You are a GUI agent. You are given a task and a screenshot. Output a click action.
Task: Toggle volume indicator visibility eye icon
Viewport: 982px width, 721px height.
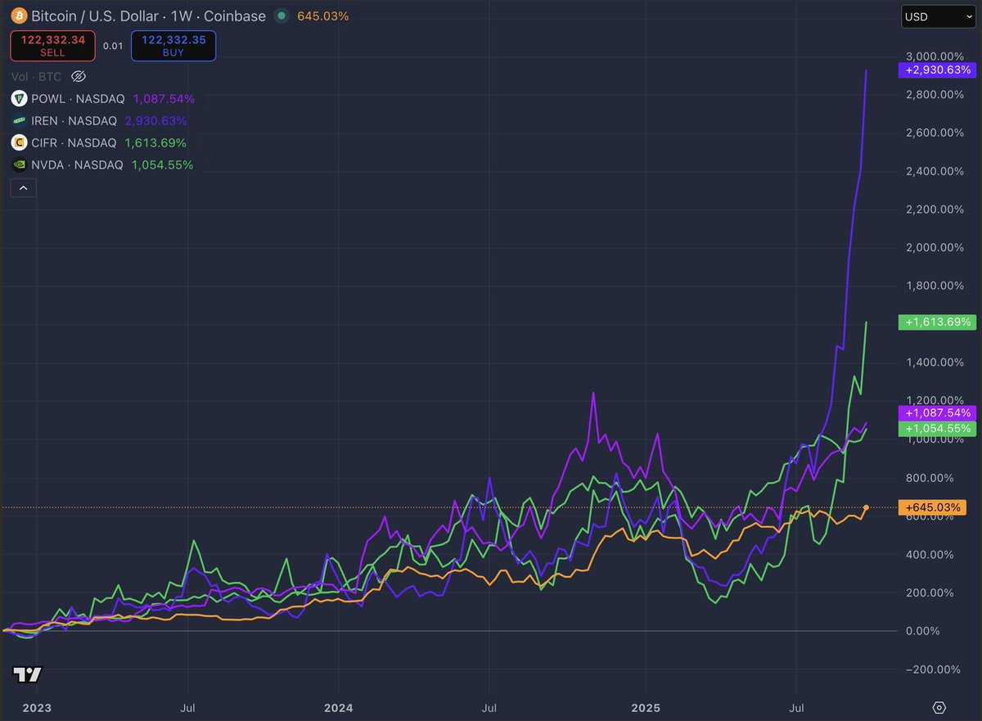79,76
